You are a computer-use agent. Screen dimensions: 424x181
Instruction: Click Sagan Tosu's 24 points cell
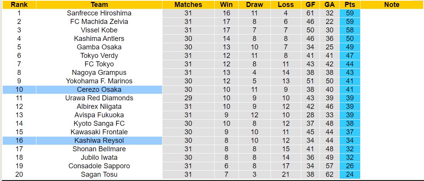point(350,174)
